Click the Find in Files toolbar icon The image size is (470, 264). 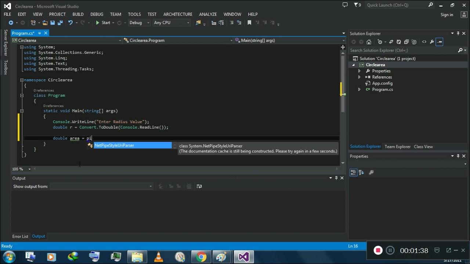pos(199,23)
